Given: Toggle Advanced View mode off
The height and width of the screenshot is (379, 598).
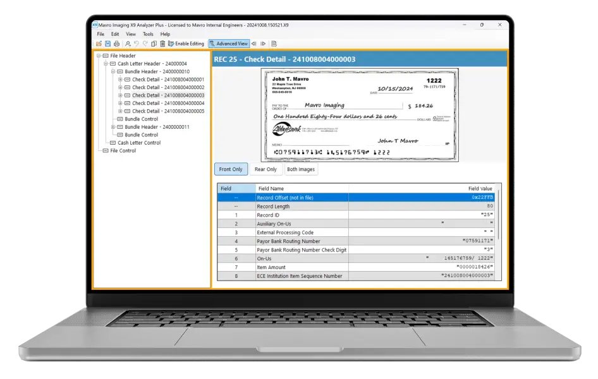Looking at the screenshot, I should tap(228, 44).
